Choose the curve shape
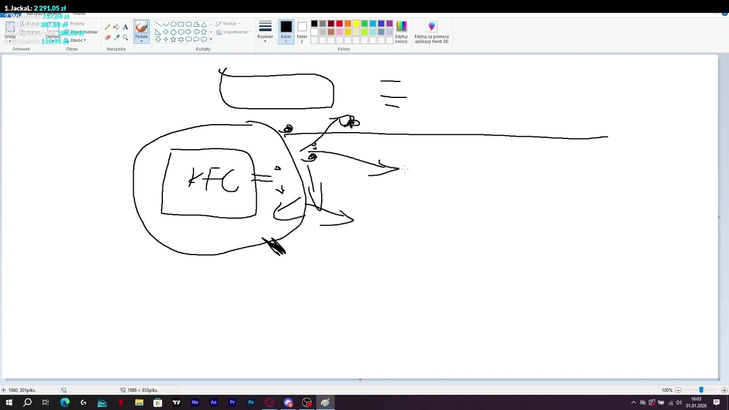 [x=166, y=24]
